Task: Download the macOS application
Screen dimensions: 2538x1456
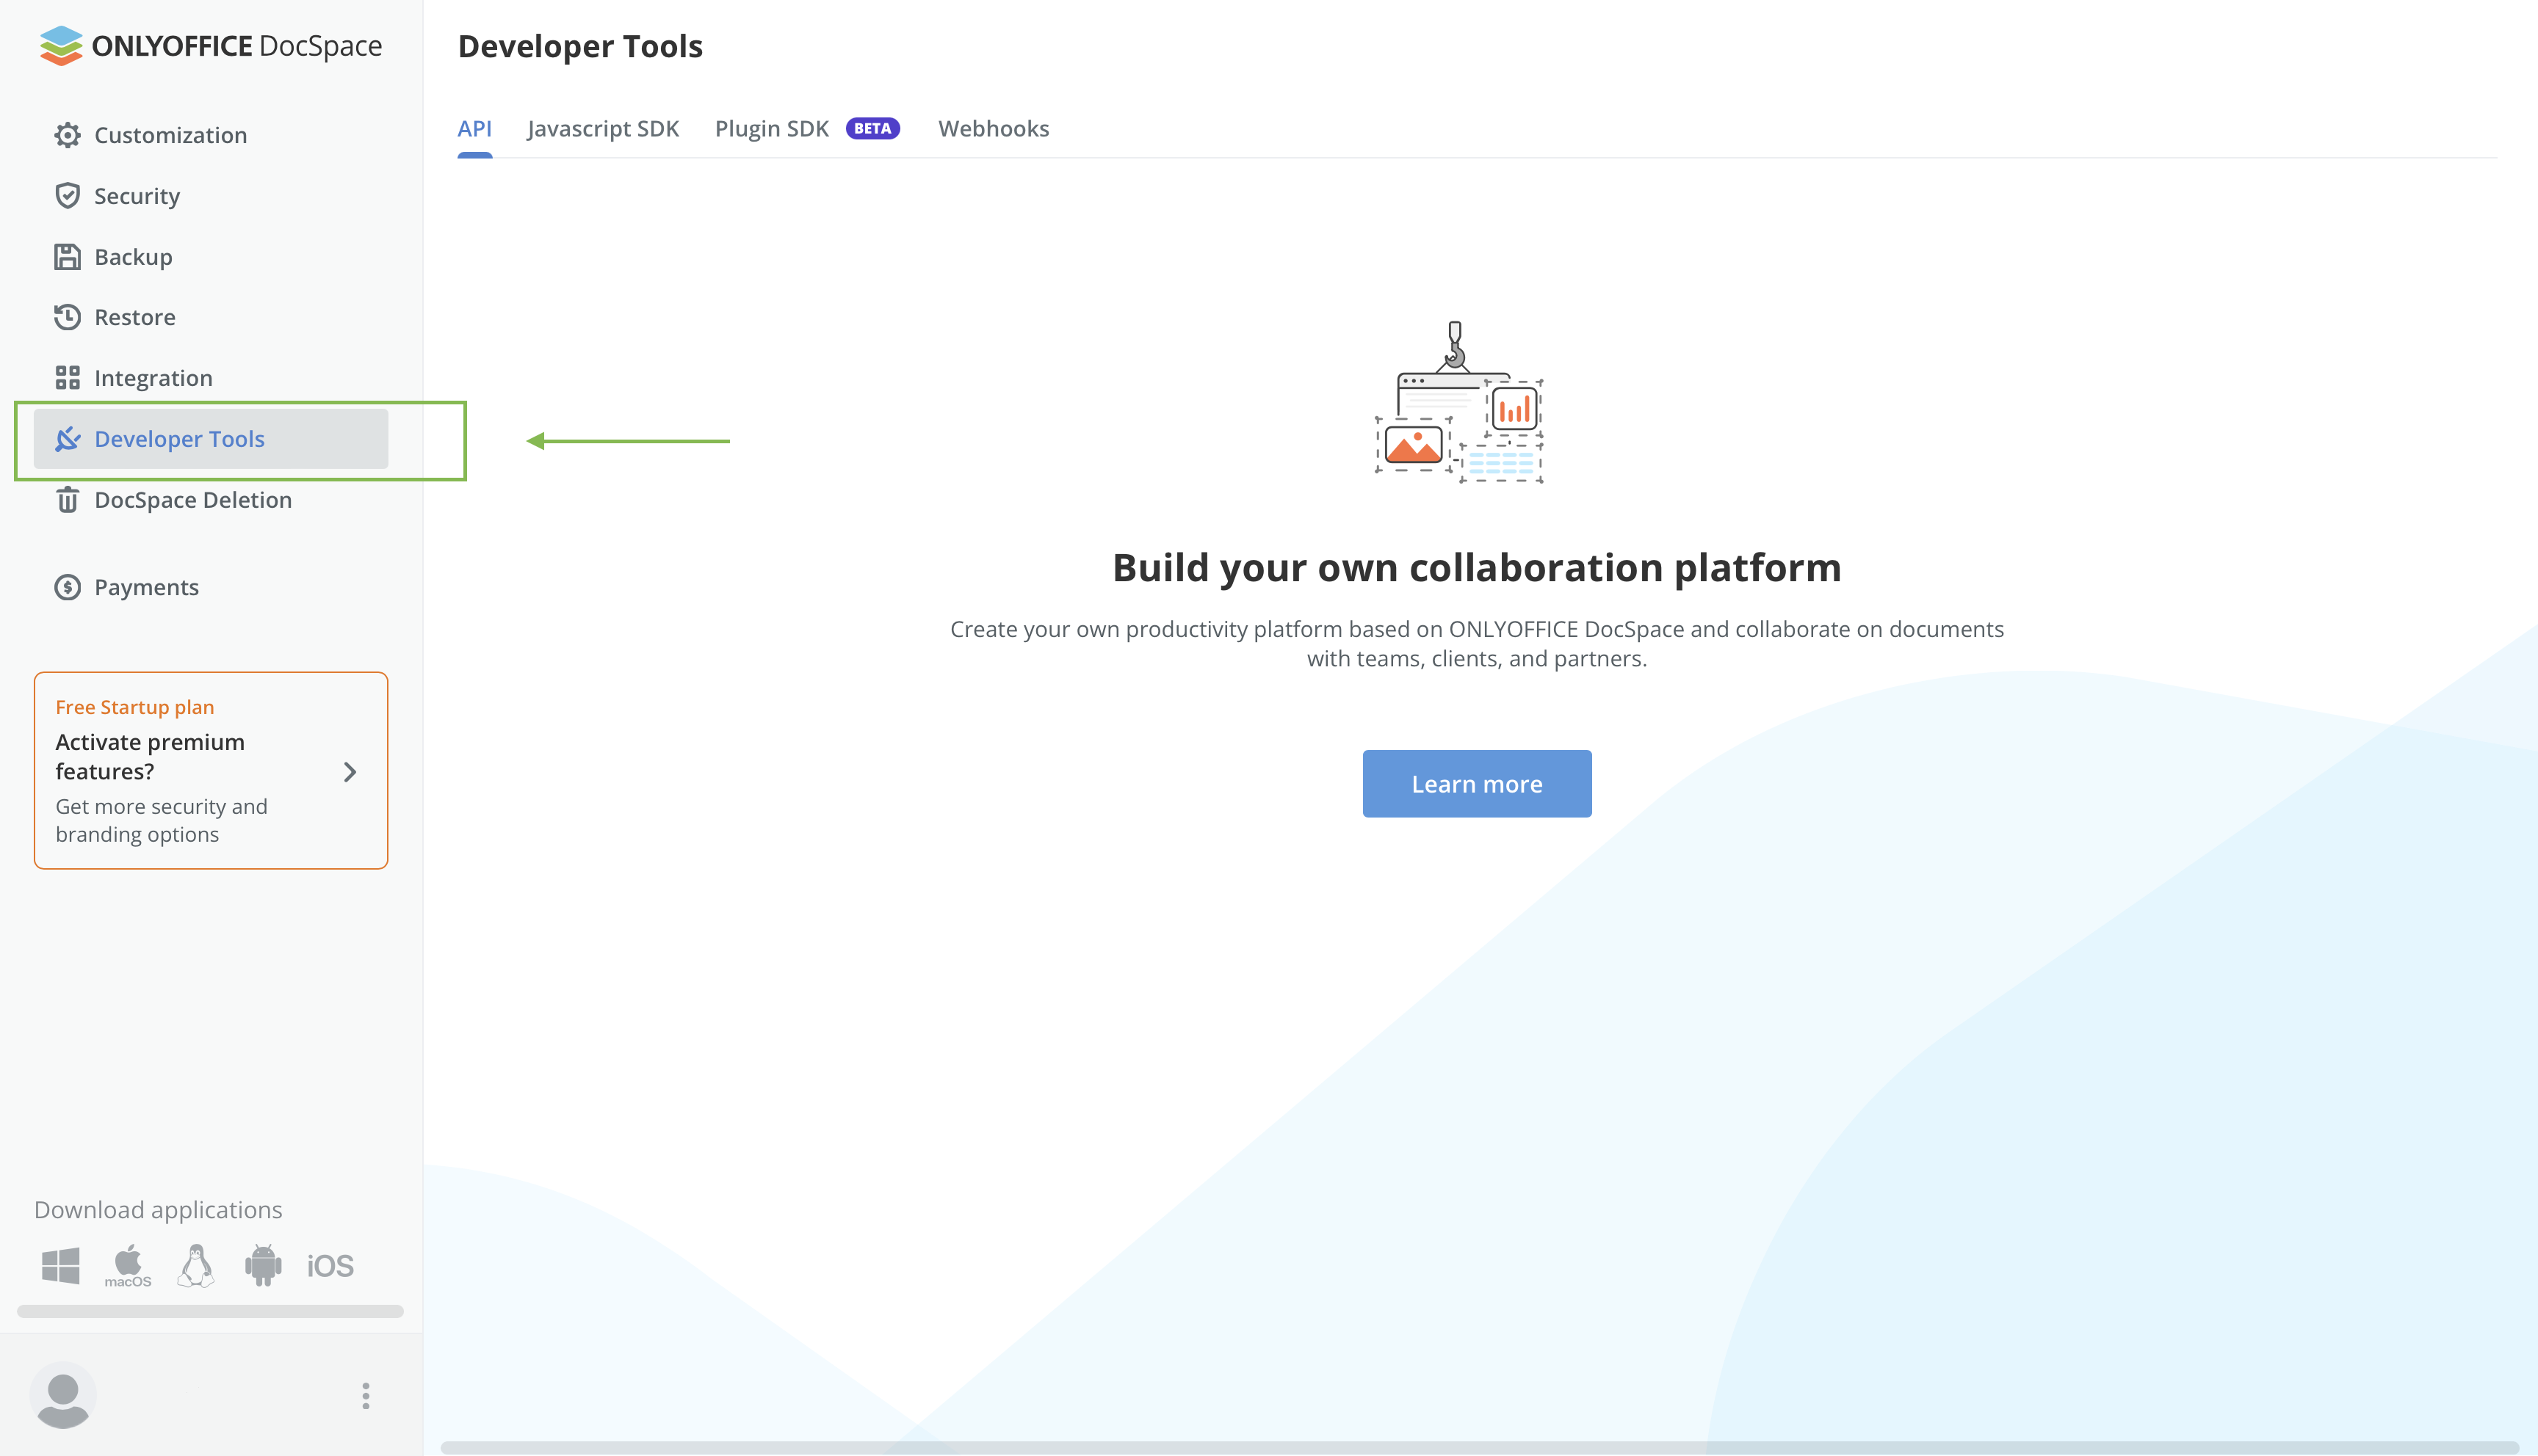Action: click(x=128, y=1265)
